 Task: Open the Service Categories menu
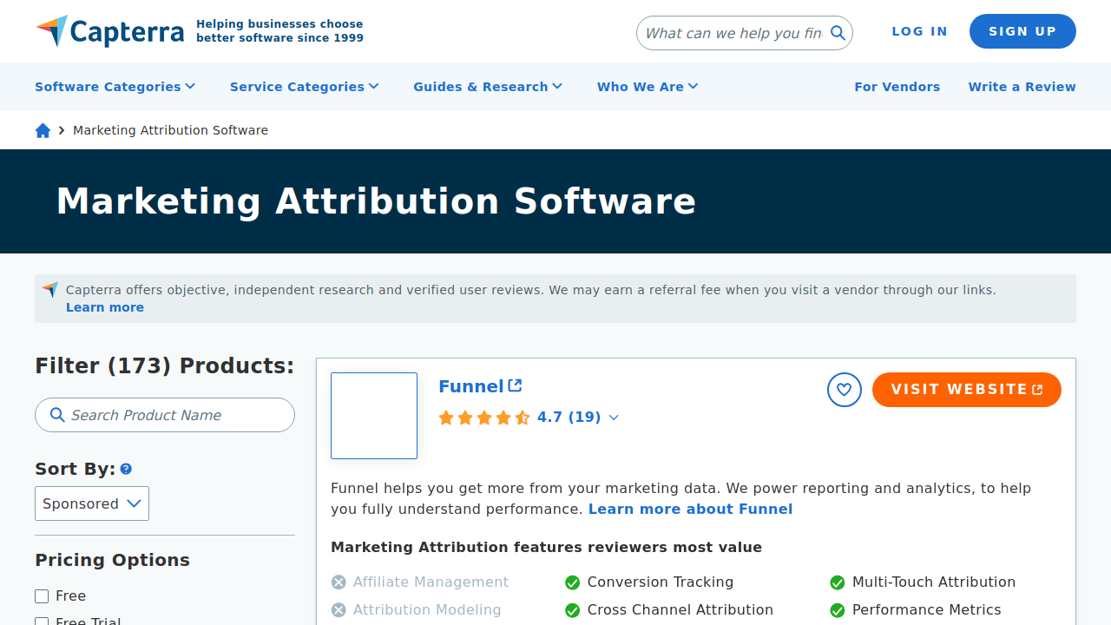point(305,87)
